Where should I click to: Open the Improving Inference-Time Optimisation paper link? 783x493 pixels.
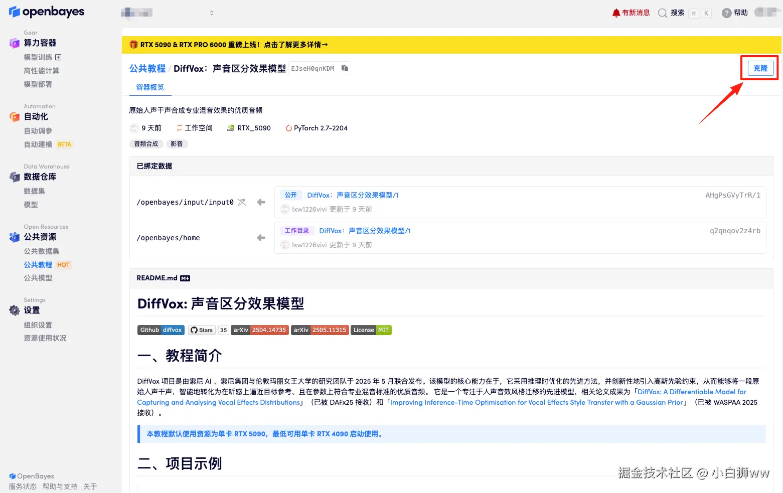pos(537,402)
